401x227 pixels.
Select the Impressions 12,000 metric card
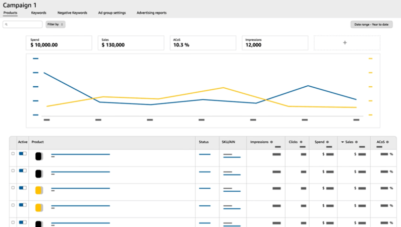click(275, 43)
